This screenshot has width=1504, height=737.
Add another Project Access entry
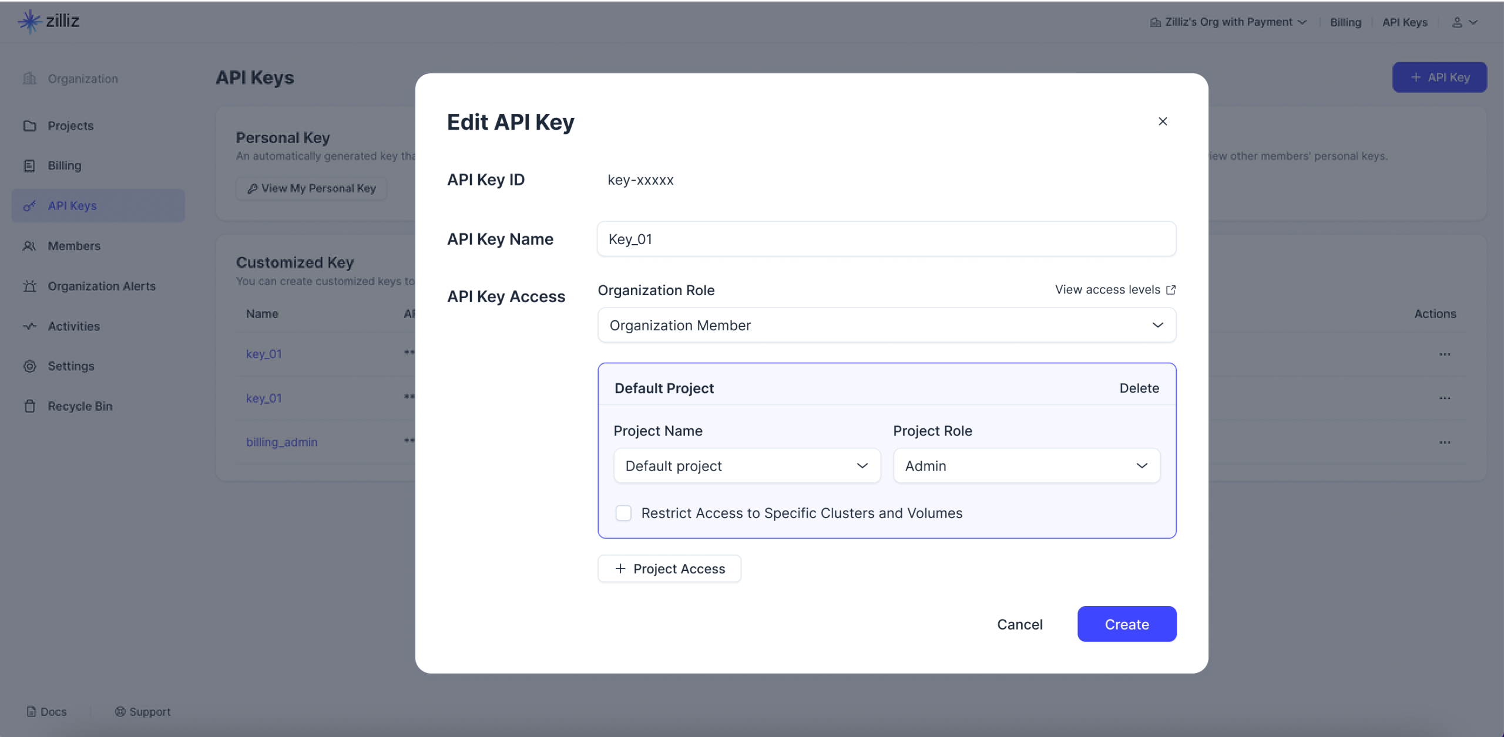[669, 569]
